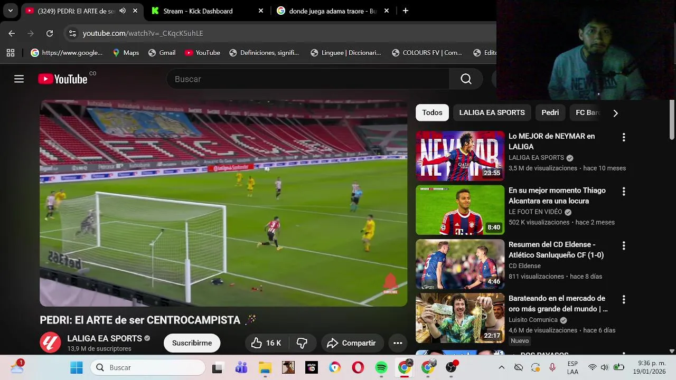Open more actions ellipsis below video

(398, 343)
